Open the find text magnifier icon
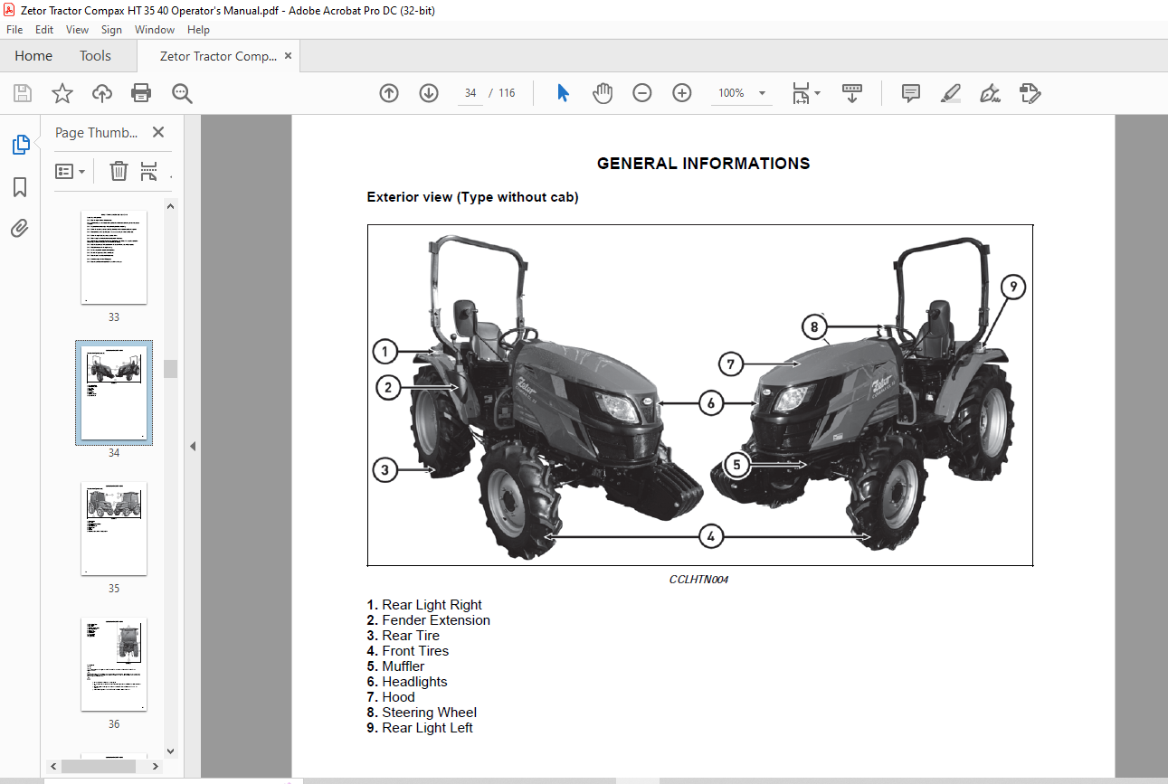Screen dimensions: 1168x784 (x=182, y=93)
